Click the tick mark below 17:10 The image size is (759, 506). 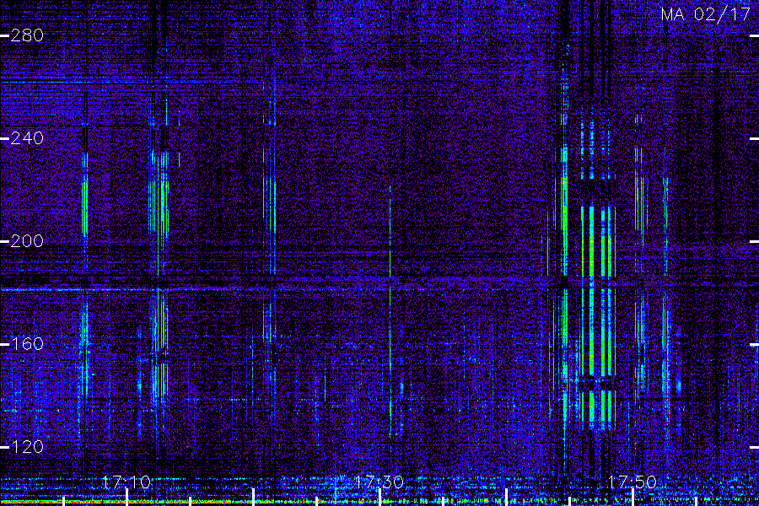coord(126,497)
